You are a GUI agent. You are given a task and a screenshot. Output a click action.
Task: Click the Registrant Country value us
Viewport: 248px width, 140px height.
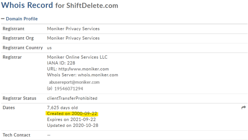coord(49,48)
